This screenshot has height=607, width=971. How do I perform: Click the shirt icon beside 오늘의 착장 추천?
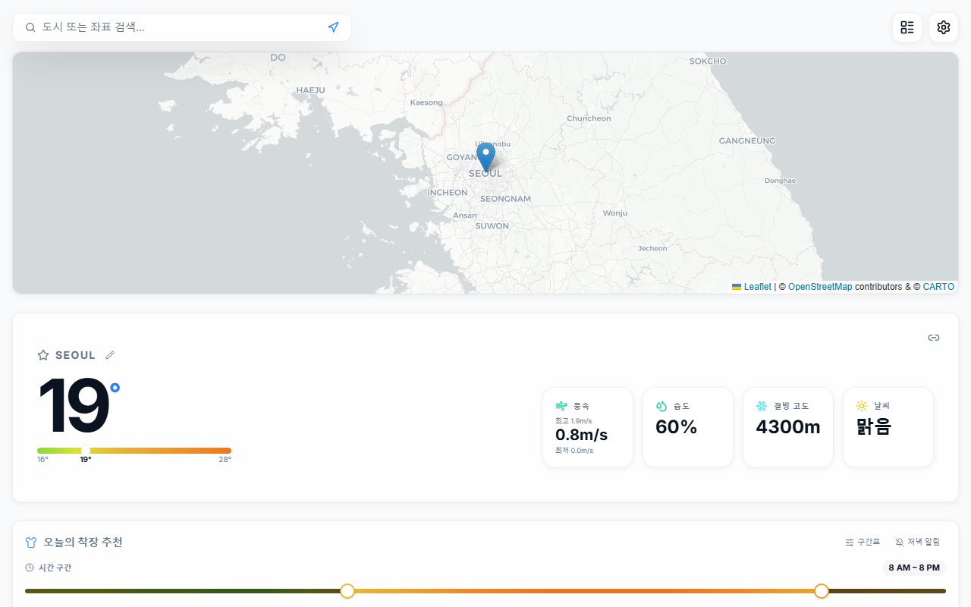(x=31, y=543)
